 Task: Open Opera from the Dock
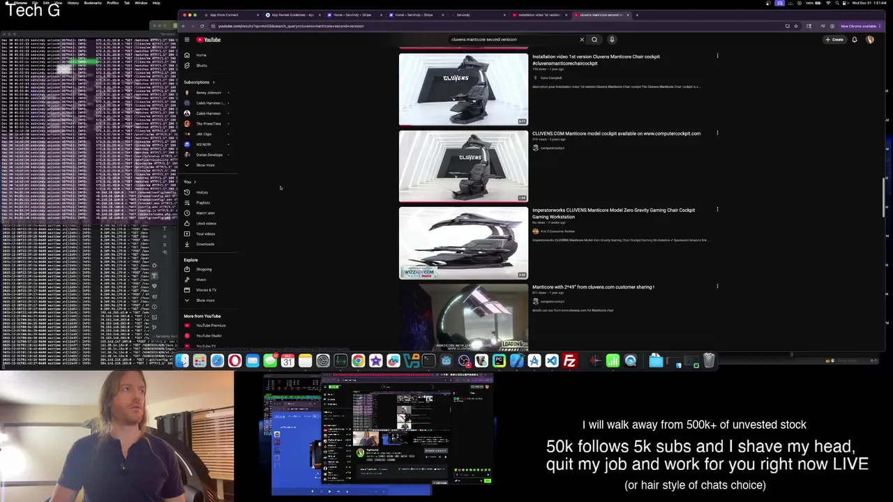coord(235,360)
